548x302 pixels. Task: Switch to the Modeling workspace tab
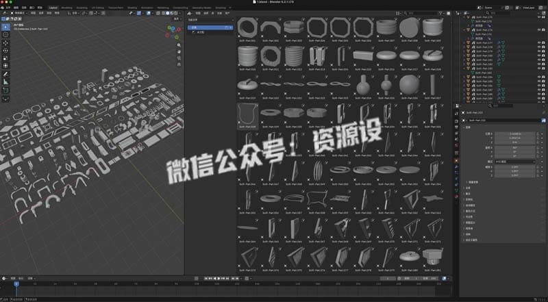tap(66, 8)
